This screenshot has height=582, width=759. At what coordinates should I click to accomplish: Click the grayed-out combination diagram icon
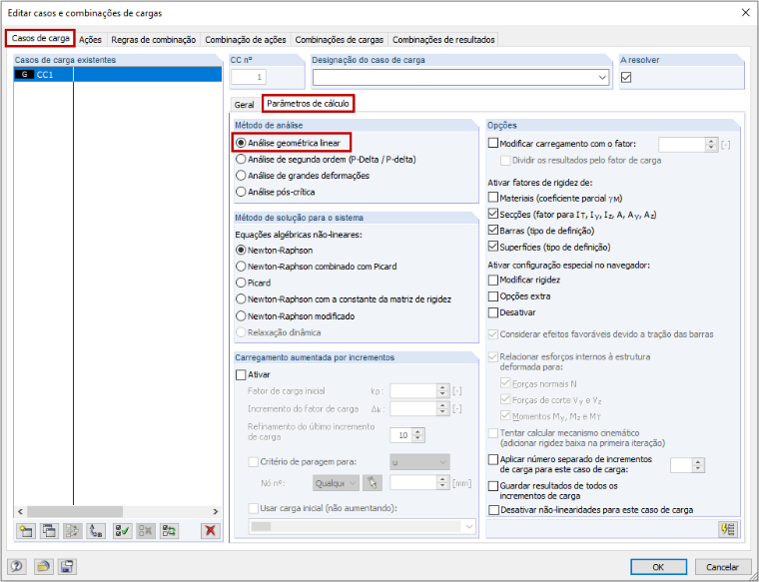[x=72, y=531]
